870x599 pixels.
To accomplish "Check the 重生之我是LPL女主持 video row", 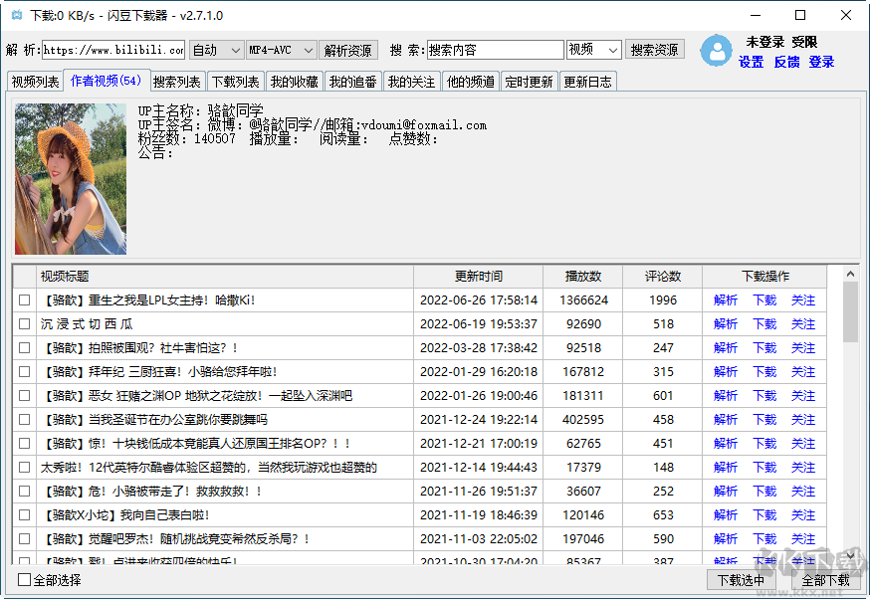I will coord(25,300).
